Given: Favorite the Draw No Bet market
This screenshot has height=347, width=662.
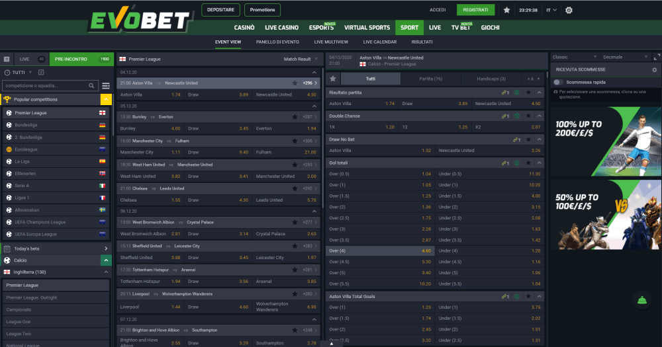Looking at the screenshot, I should 528,139.
